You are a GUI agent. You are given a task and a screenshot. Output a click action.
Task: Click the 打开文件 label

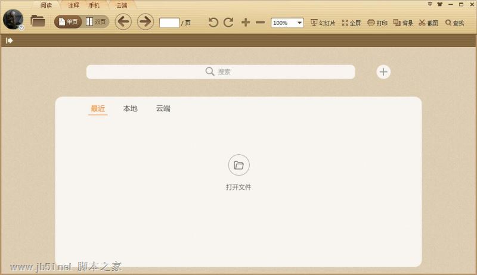pos(239,187)
